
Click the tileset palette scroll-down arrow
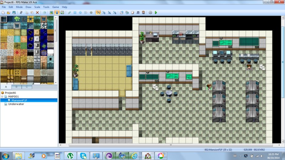point(56,83)
